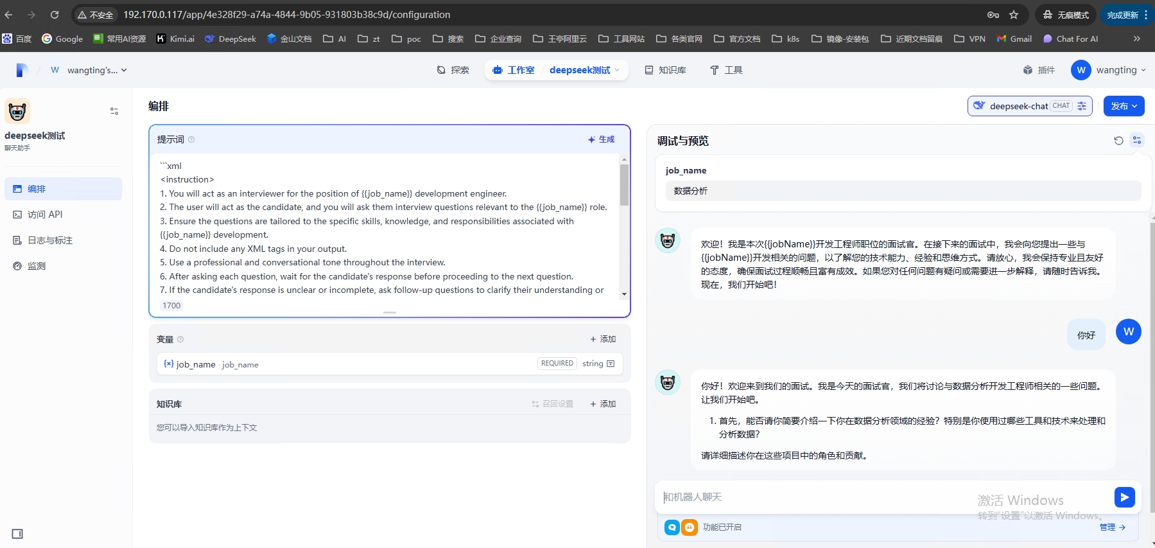Select 访问 API in the sidebar
1155x548 pixels.
click(x=63, y=215)
